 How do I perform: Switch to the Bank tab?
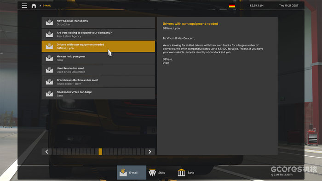coord(186,173)
